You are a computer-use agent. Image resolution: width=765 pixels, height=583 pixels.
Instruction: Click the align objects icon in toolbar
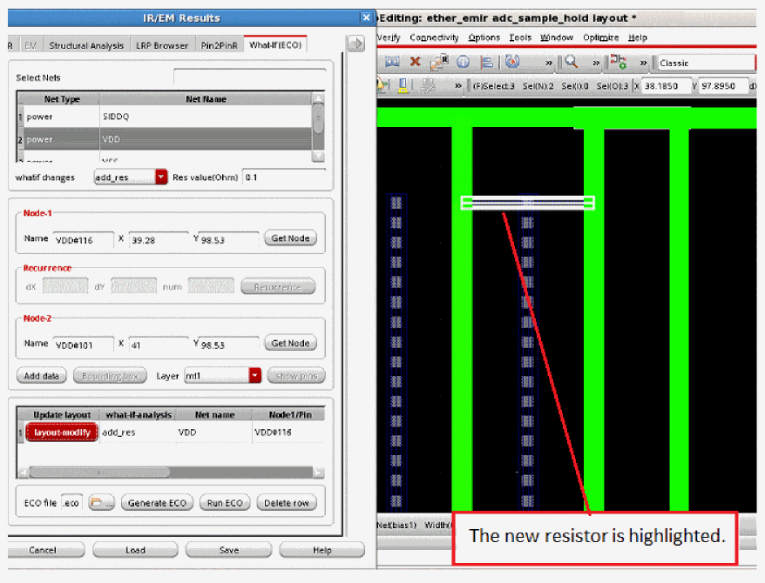487,62
